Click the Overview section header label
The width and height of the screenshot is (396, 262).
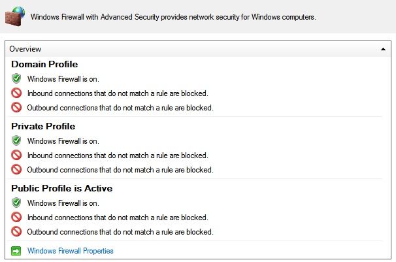[x=25, y=49]
